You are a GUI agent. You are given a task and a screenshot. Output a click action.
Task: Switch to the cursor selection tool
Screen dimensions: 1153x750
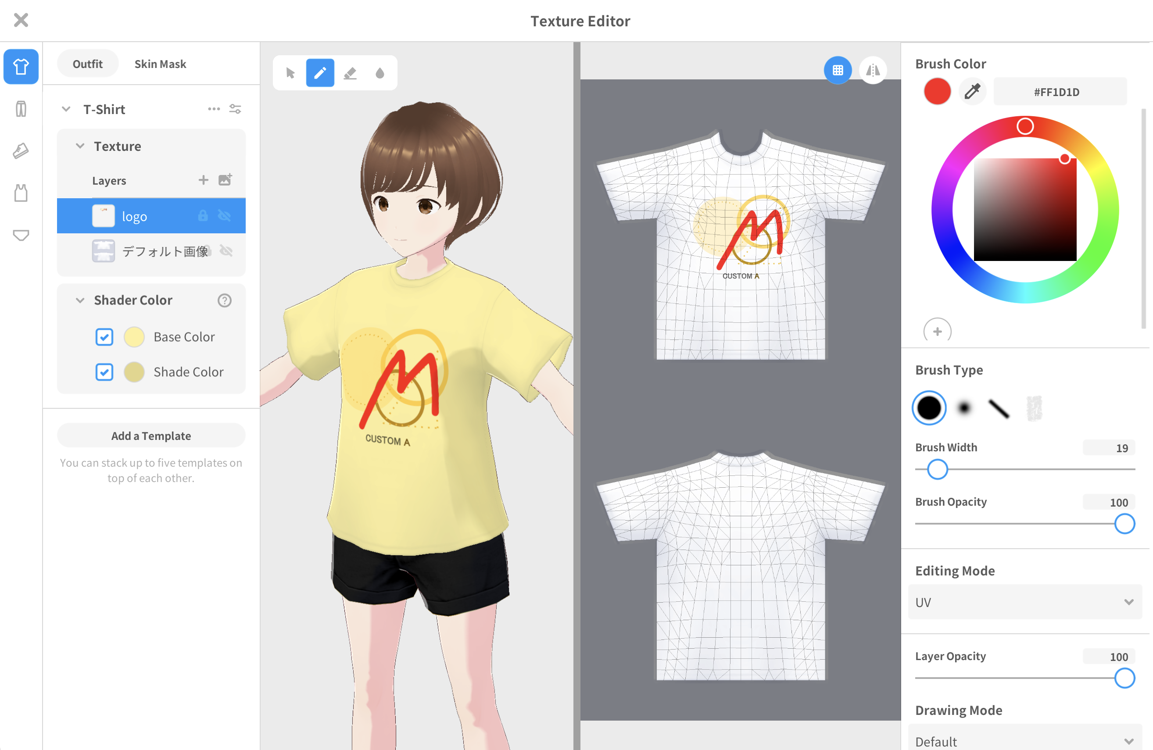point(290,73)
